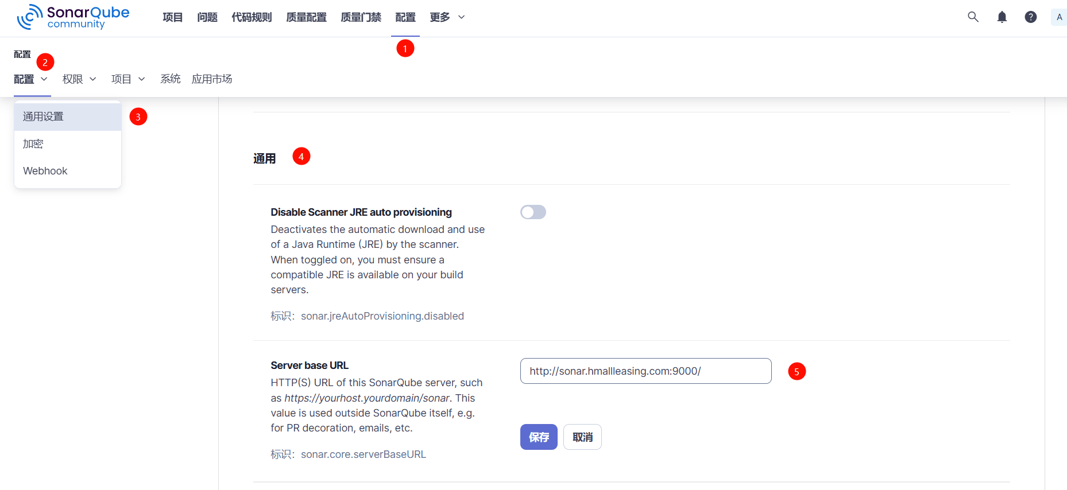Image resolution: width=1067 pixels, height=490 pixels.
Task: Click the 保存 button
Action: point(539,437)
